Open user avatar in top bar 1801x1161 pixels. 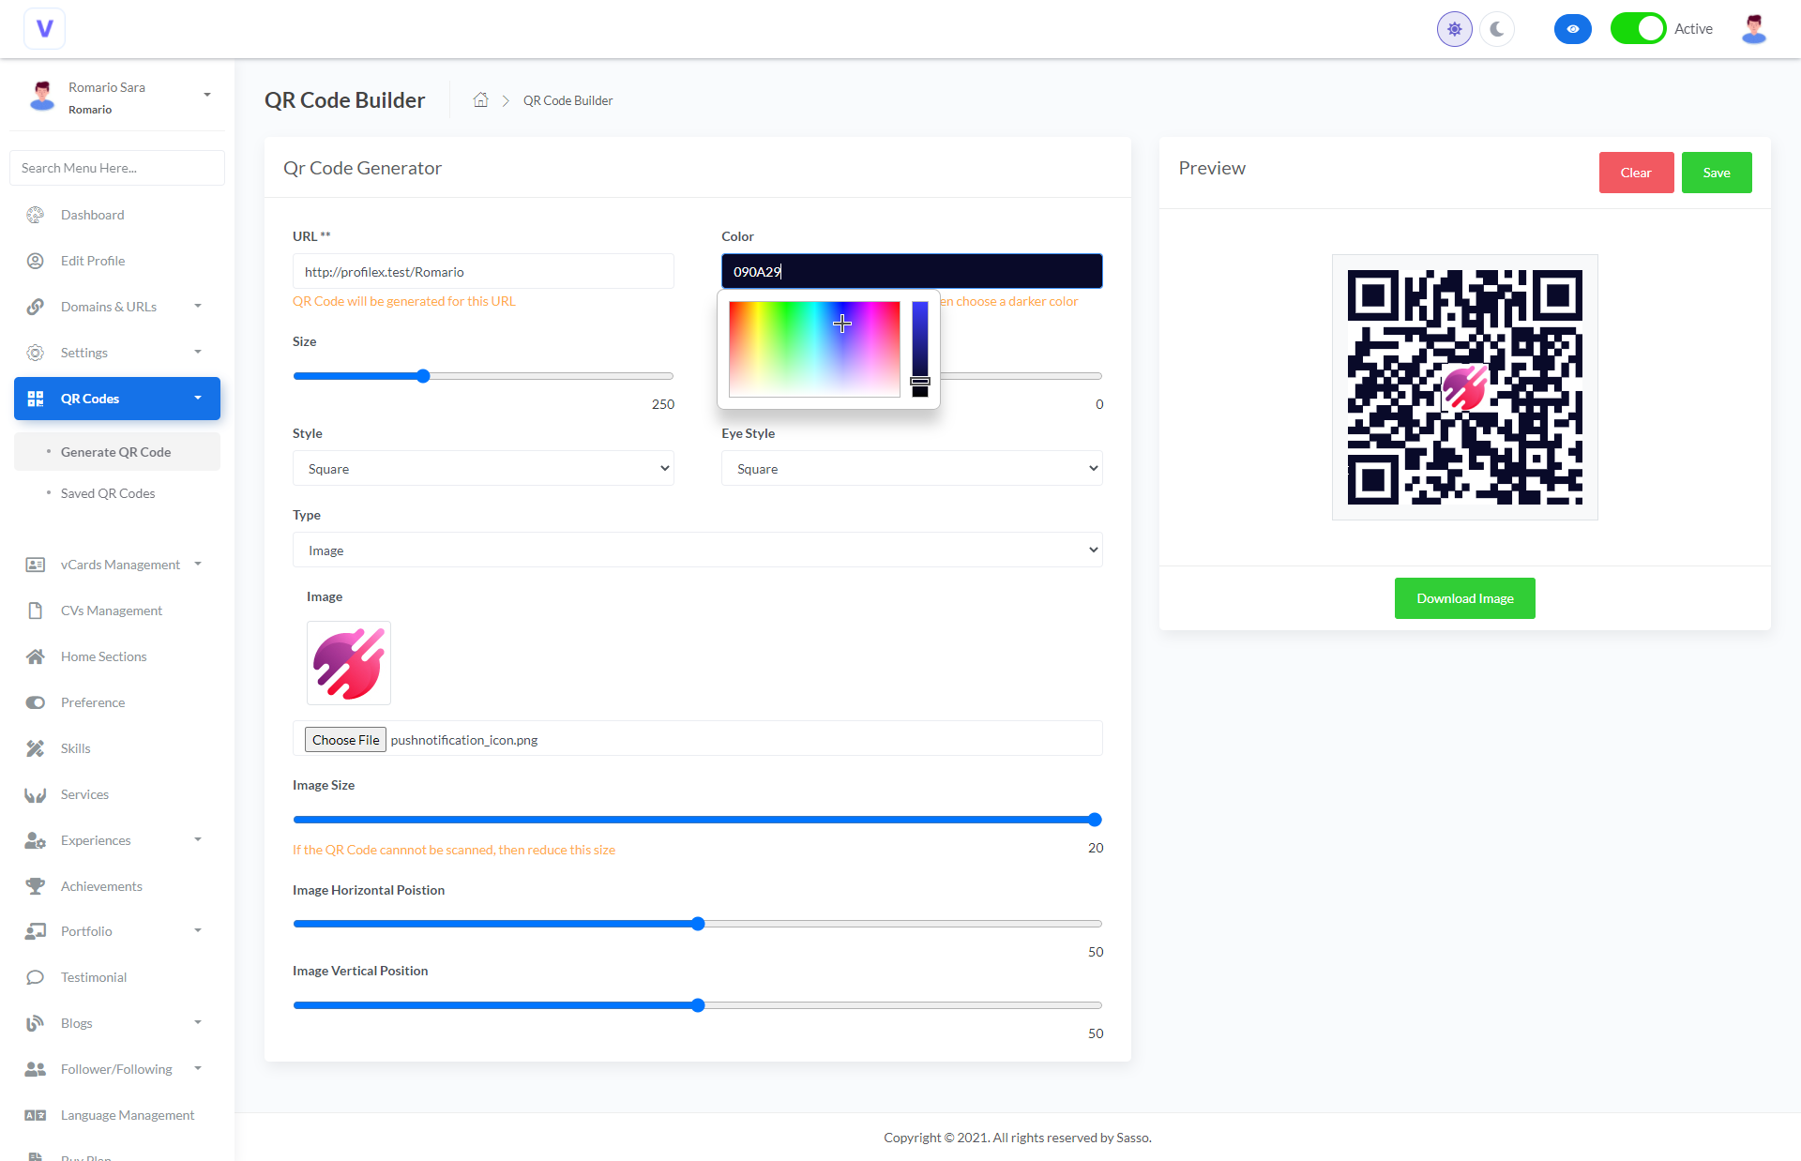pos(1753,29)
